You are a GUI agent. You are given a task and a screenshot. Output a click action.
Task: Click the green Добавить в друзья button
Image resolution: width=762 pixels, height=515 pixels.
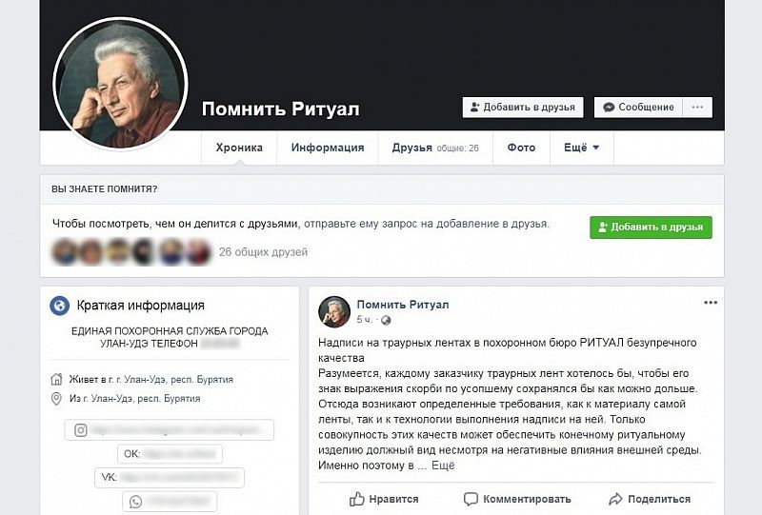pyautogui.click(x=651, y=227)
